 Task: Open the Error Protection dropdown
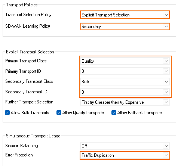tap(125, 155)
